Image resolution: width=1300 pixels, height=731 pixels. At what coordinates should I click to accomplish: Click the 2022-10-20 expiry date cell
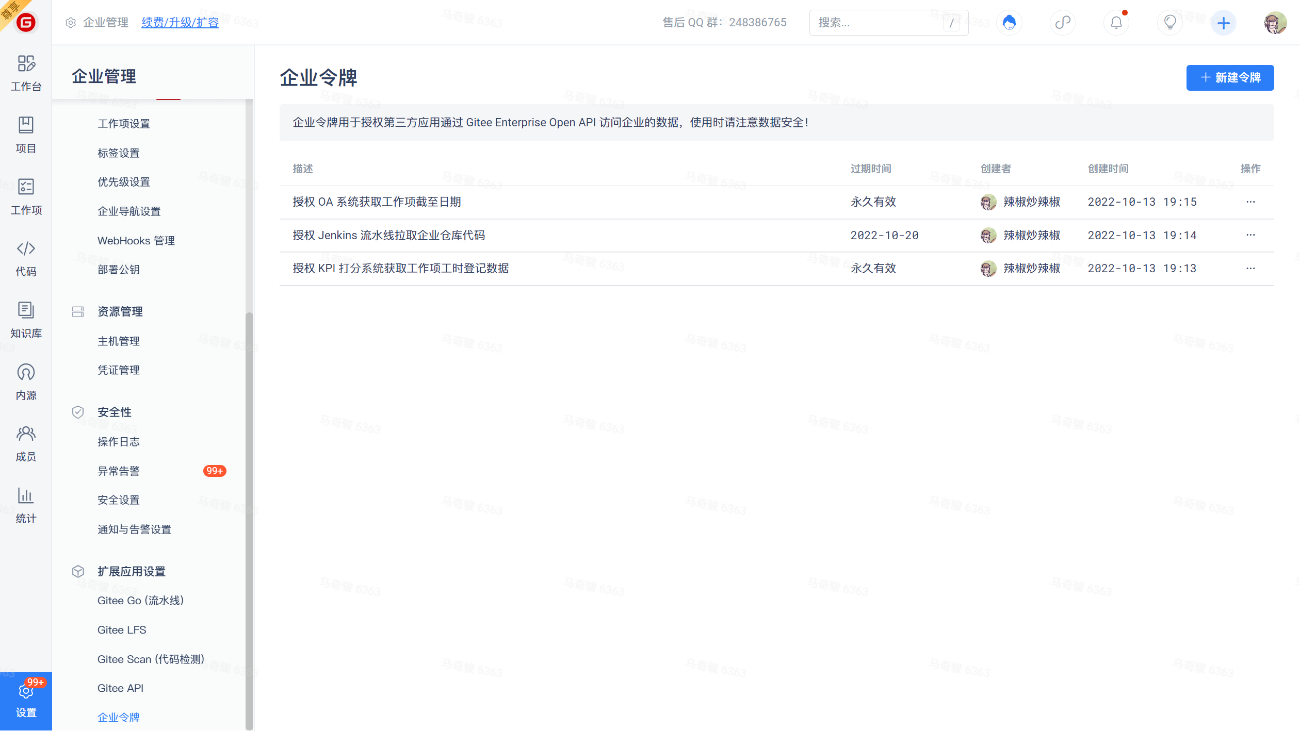coord(884,236)
